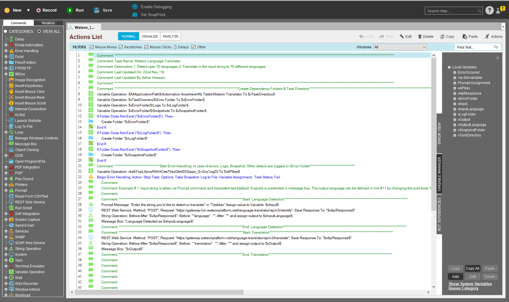Toggle the Keystrokes filter checkbox

(121, 47)
